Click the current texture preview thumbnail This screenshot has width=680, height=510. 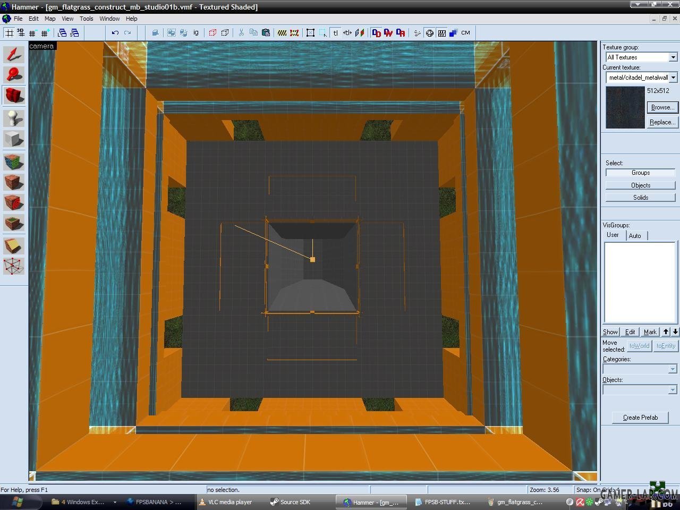coord(625,107)
